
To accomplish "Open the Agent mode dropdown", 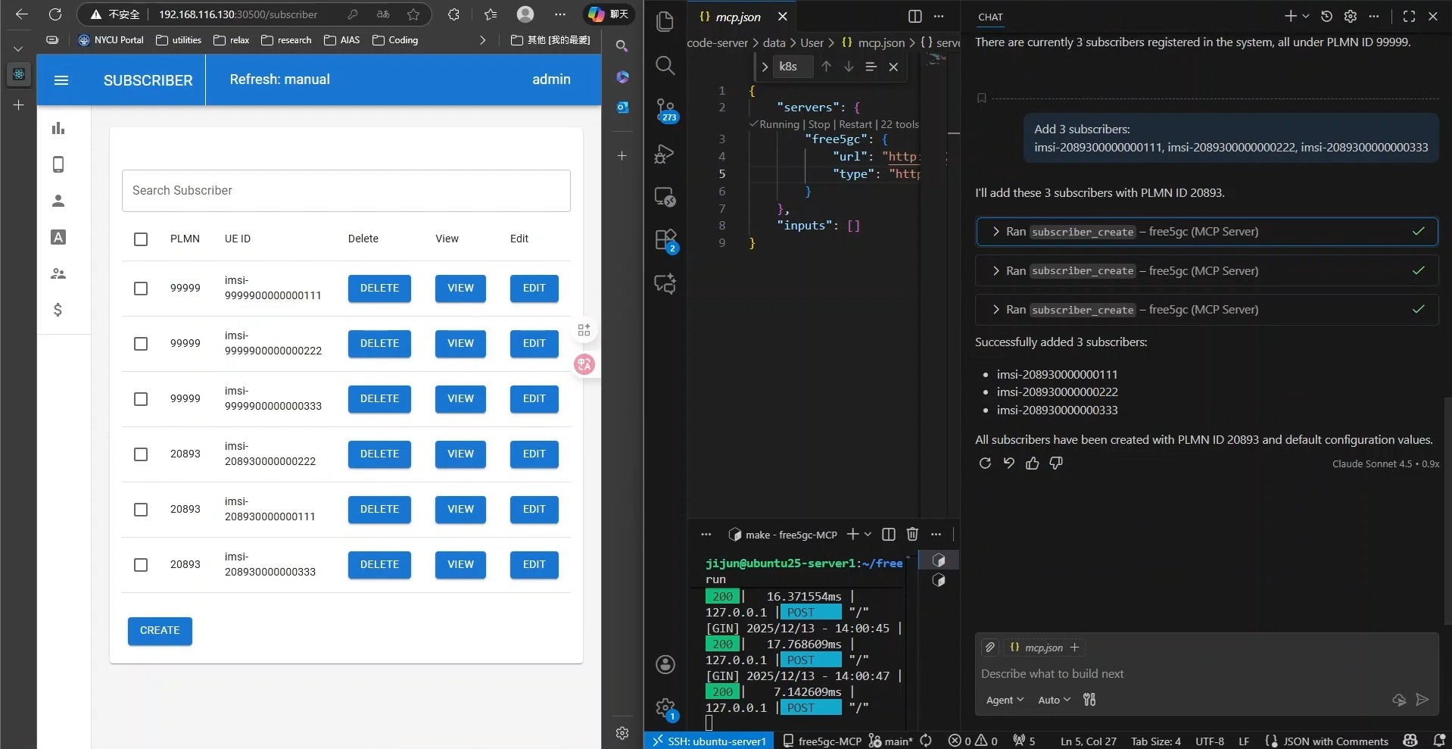I will tap(1005, 701).
